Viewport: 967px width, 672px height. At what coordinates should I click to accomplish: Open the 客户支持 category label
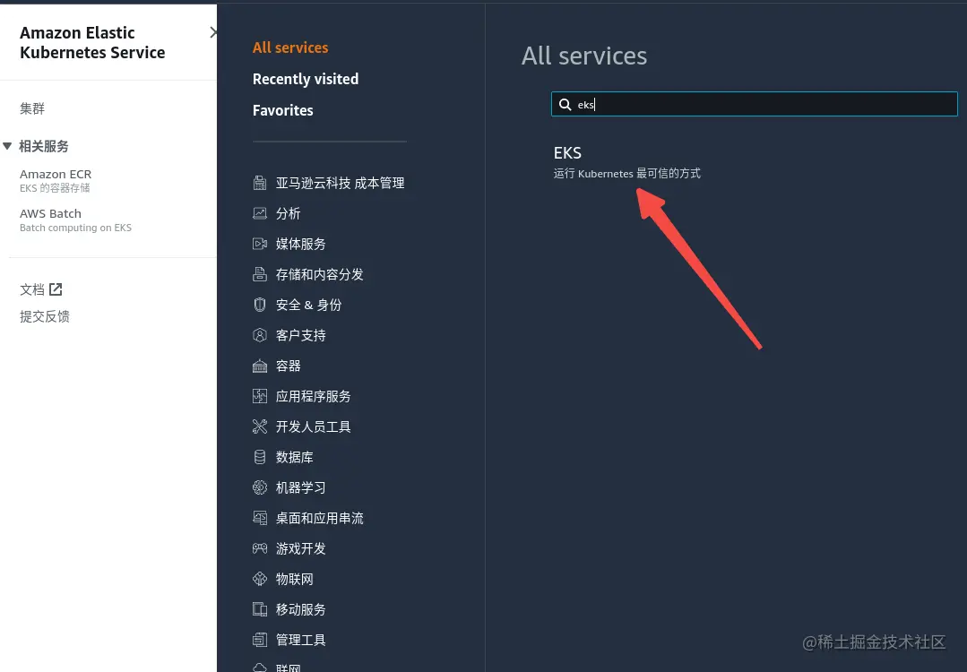(300, 335)
